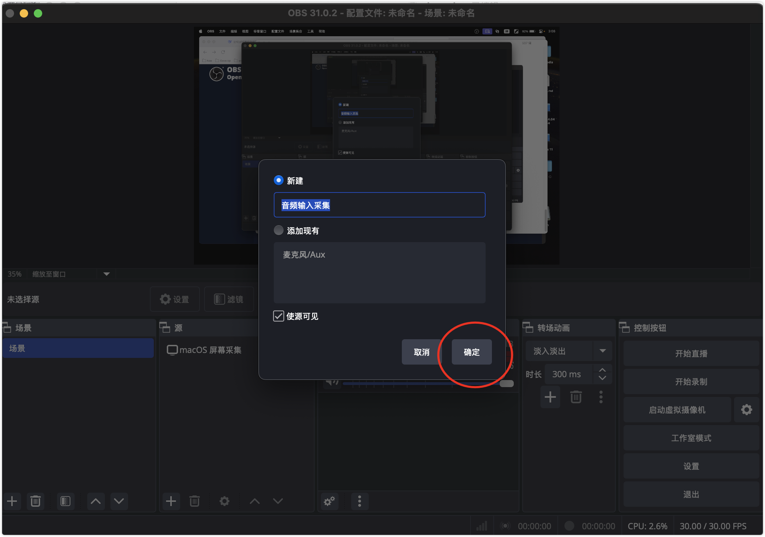This screenshot has height=537, width=765.
Task: Click the 300 ms duration field
Action: tap(569, 374)
